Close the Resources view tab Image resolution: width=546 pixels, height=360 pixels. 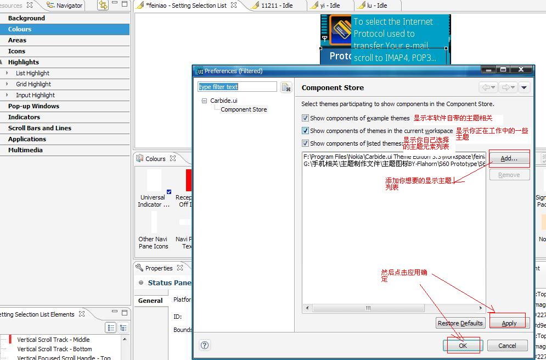(x=30, y=5)
